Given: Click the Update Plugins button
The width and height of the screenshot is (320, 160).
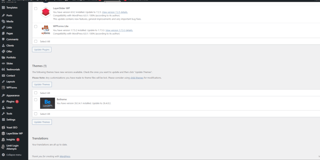Looking at the screenshot, I should (x=42, y=49).
